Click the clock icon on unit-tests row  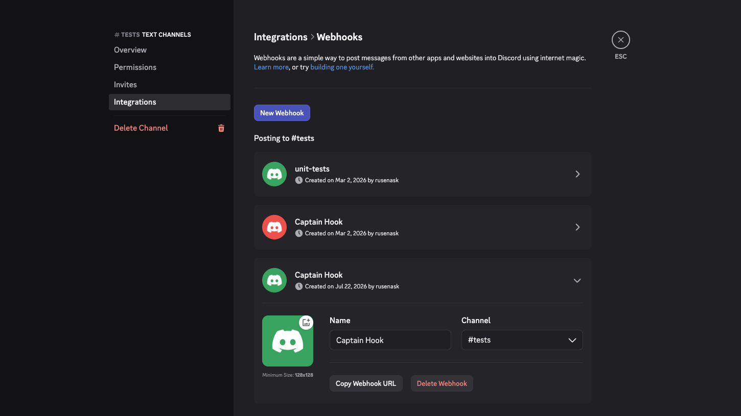pos(299,180)
